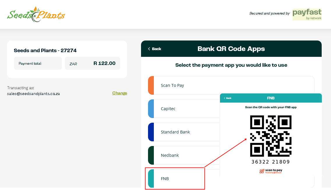Click the Payfast by network logo
Image resolution: width=331 pixels, height=190 pixels.
click(x=307, y=15)
